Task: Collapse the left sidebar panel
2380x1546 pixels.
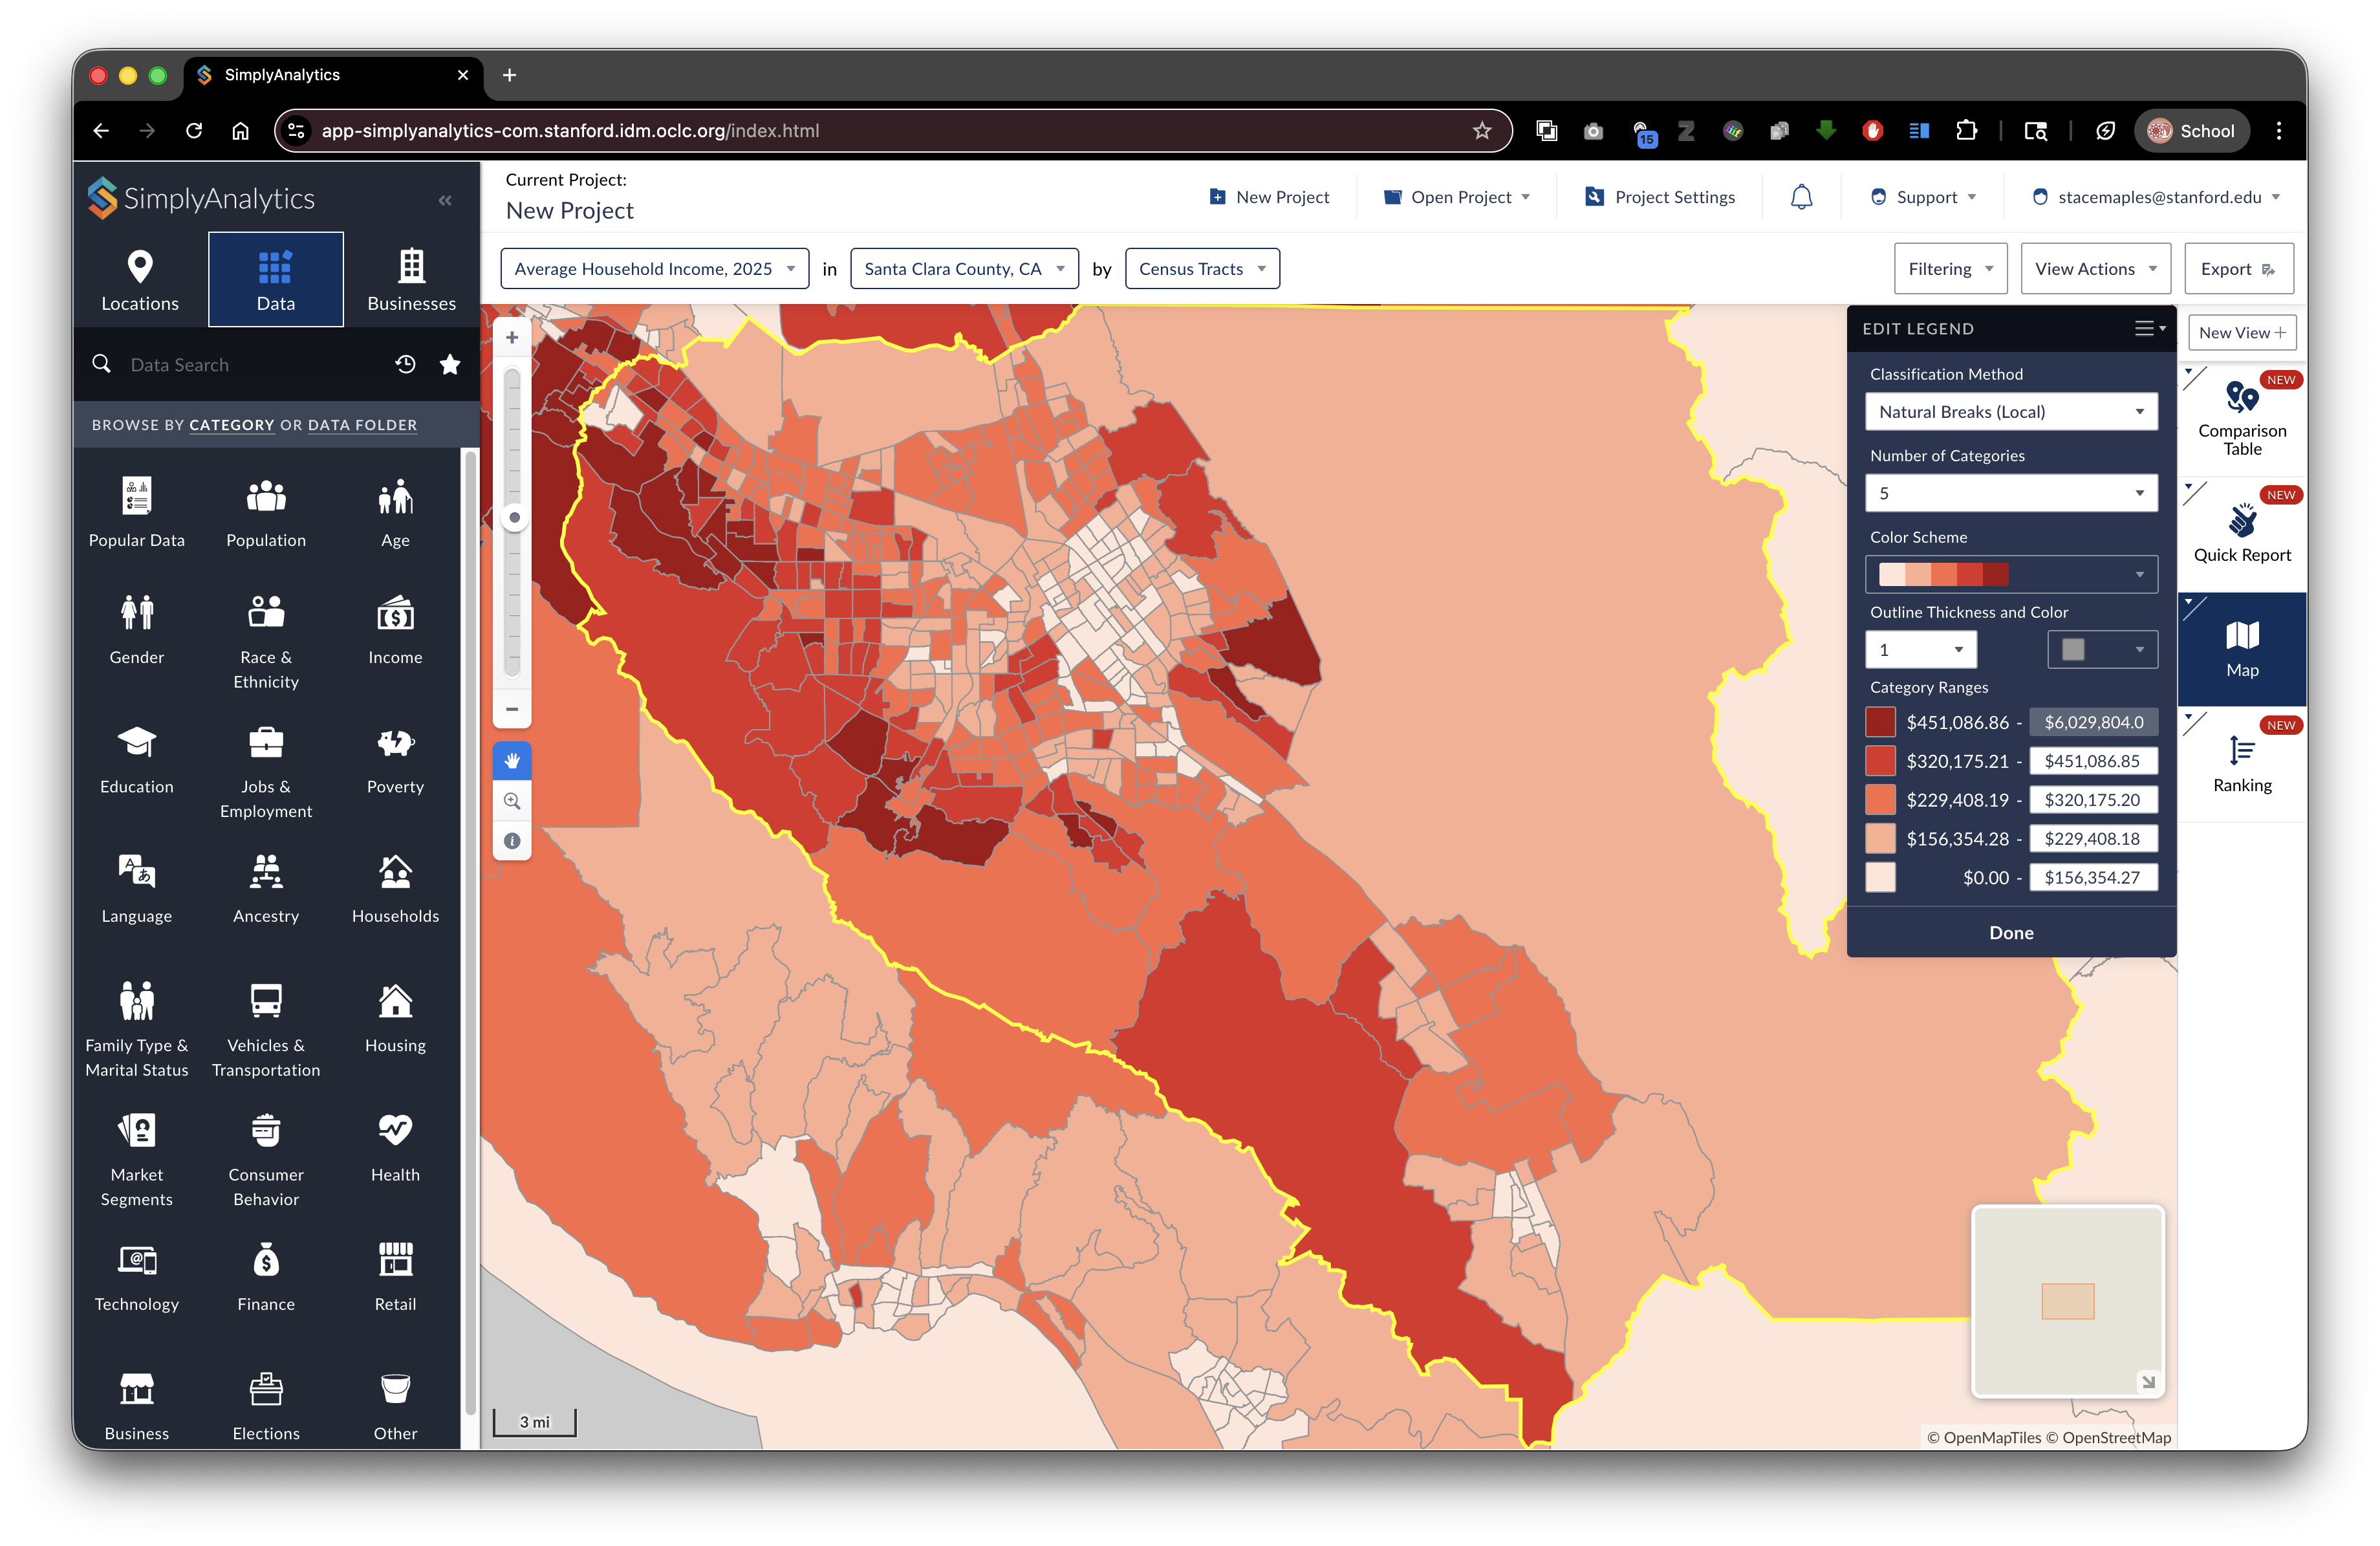Action: click(x=445, y=200)
